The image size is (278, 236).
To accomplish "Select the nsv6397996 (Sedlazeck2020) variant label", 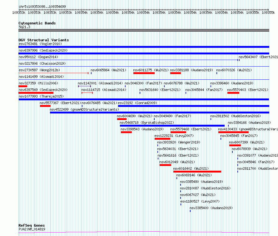I will coord(43,50).
